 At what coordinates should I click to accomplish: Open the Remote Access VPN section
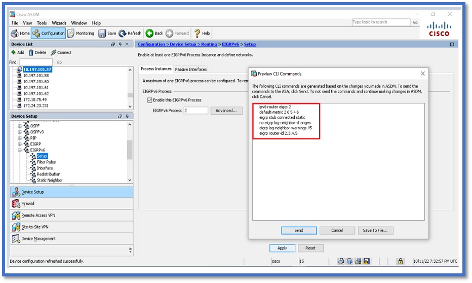tap(71, 216)
